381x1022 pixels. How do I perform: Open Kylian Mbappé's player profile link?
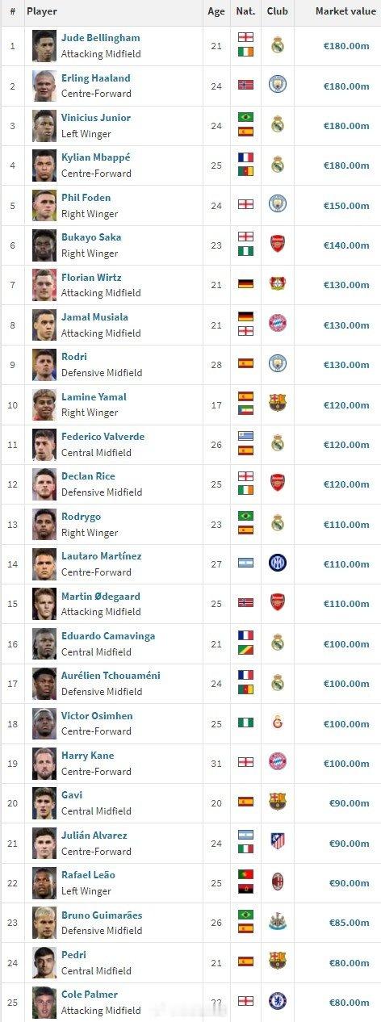[x=95, y=157]
